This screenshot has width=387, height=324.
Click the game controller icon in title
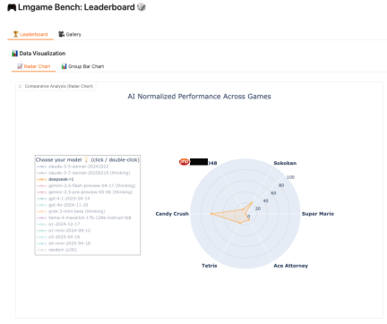point(12,7)
